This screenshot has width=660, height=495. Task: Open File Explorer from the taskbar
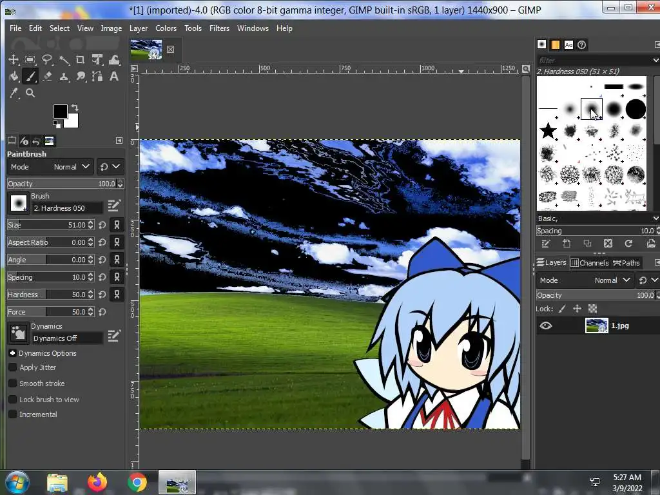(57, 482)
